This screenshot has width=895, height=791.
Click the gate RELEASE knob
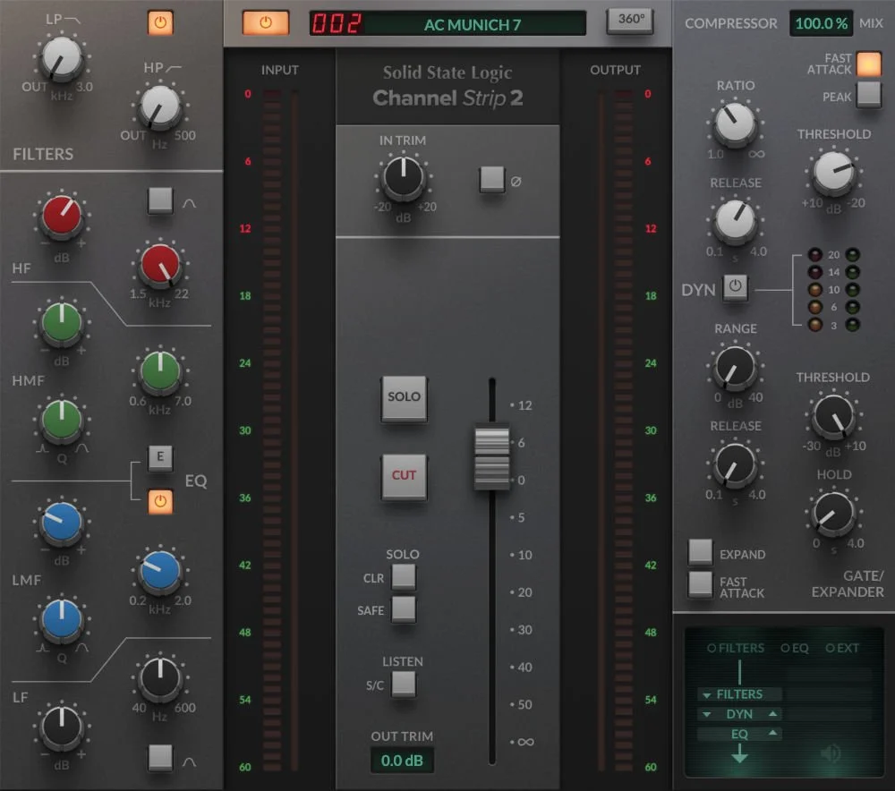pos(735,464)
